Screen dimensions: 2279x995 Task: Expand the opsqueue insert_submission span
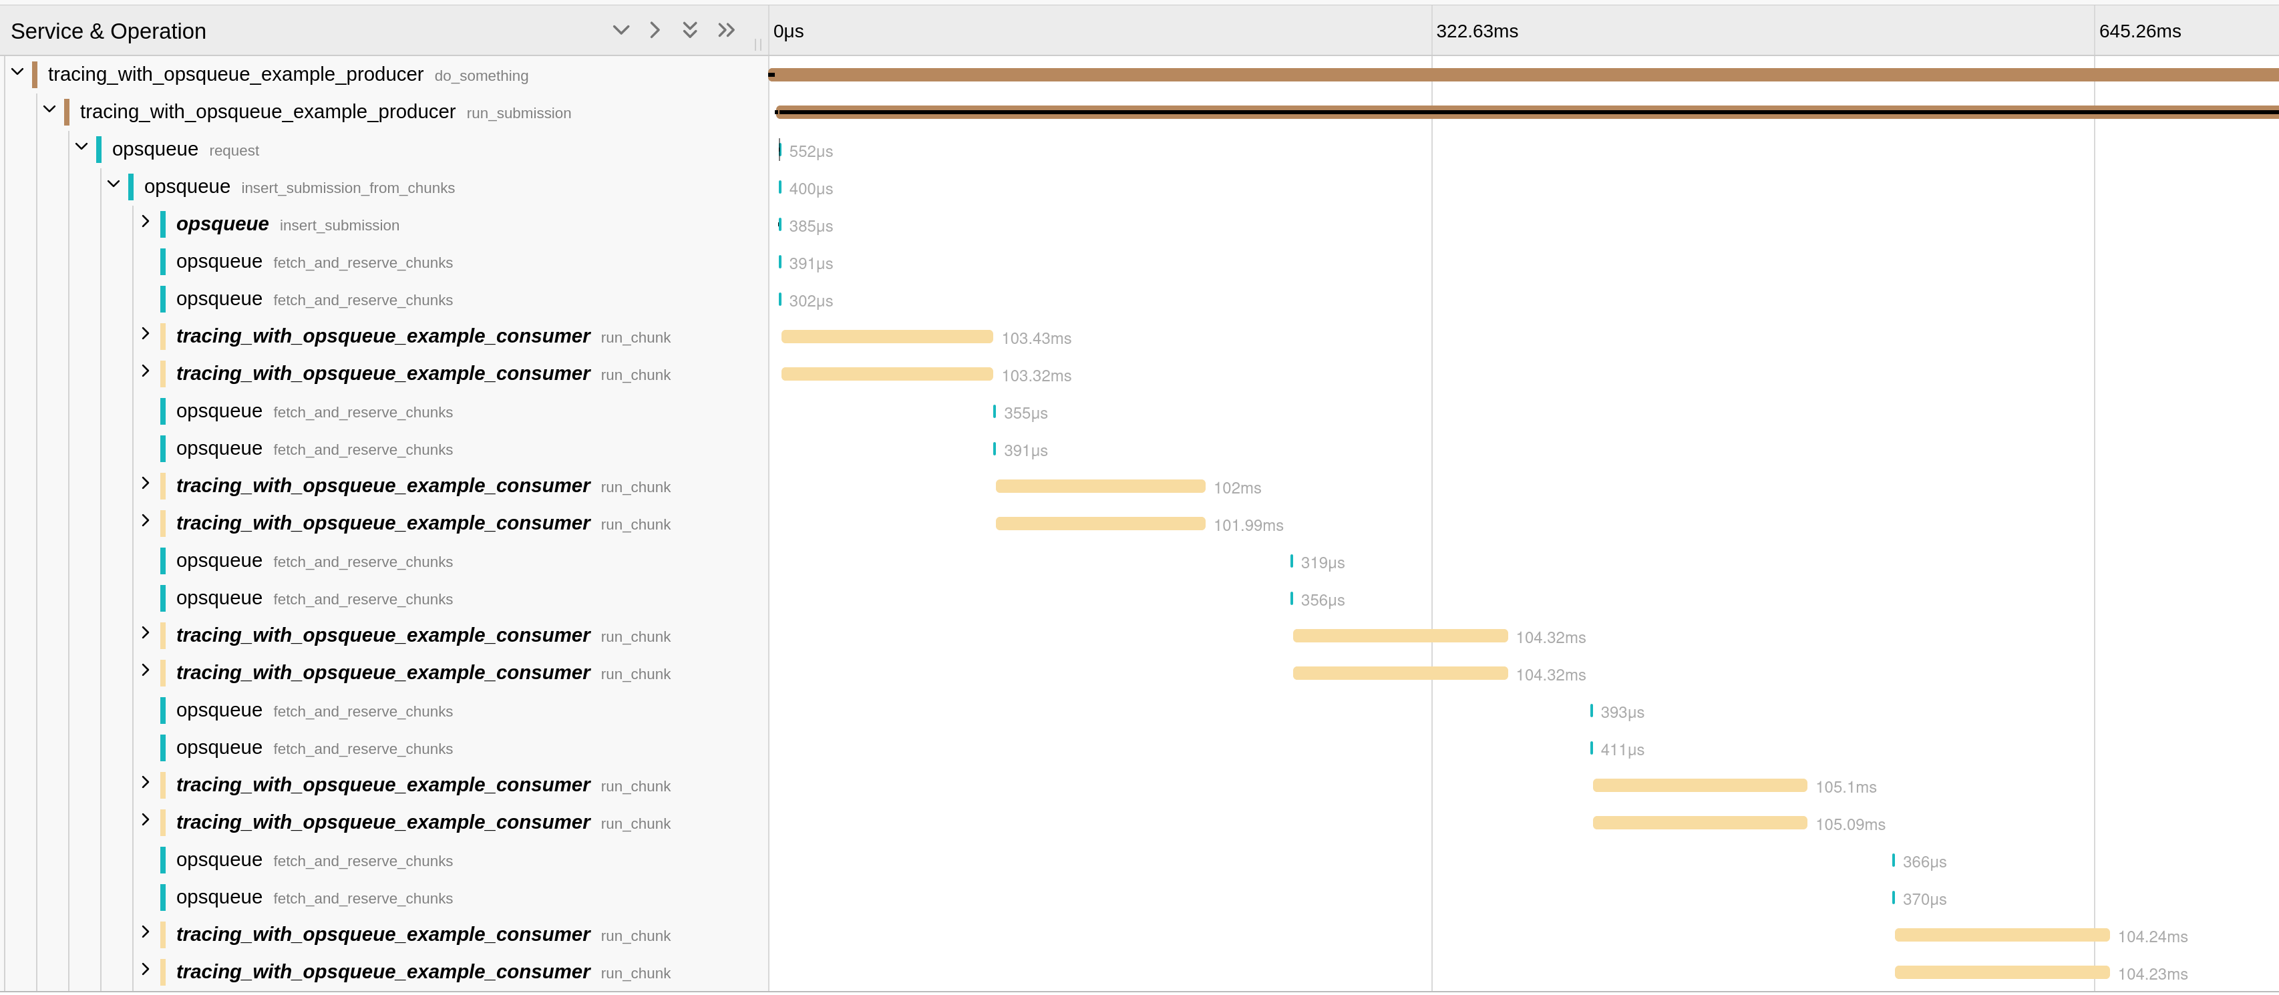tap(145, 221)
